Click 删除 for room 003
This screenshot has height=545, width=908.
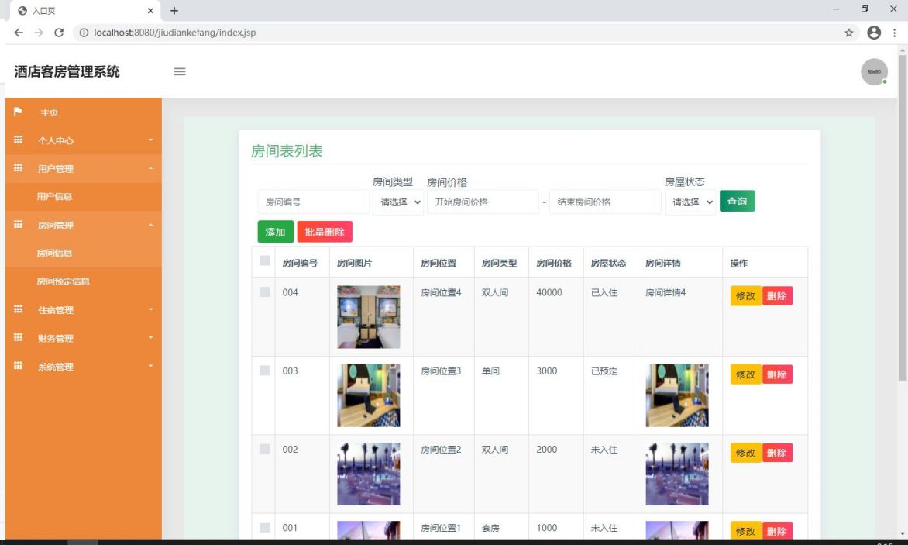777,374
